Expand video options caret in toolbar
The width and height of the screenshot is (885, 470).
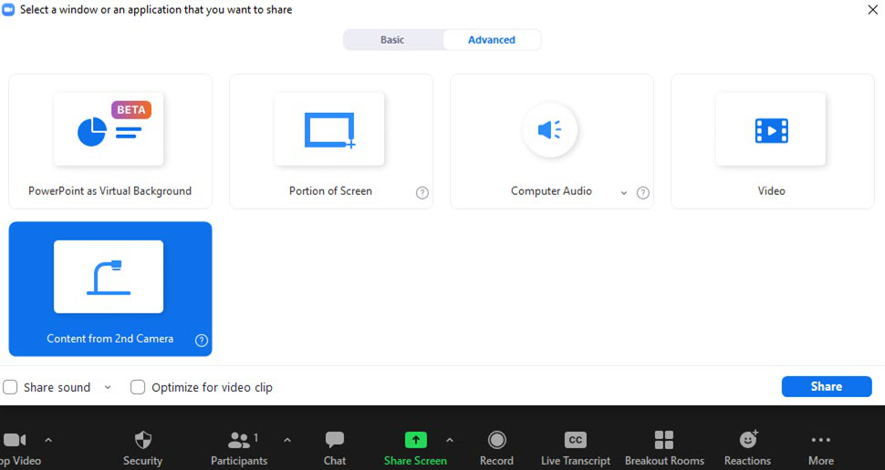(x=48, y=440)
